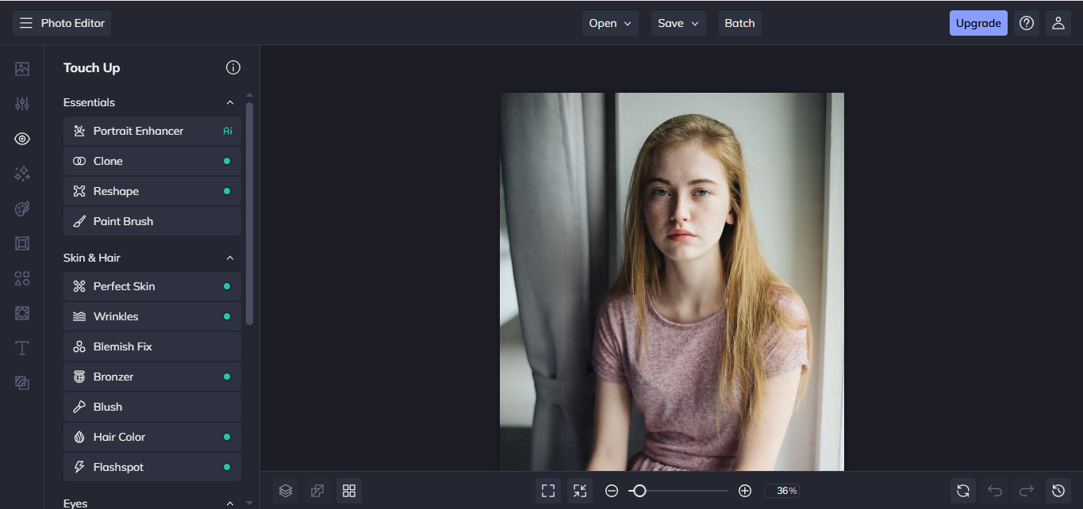Click the zoom slider handle

(x=639, y=491)
